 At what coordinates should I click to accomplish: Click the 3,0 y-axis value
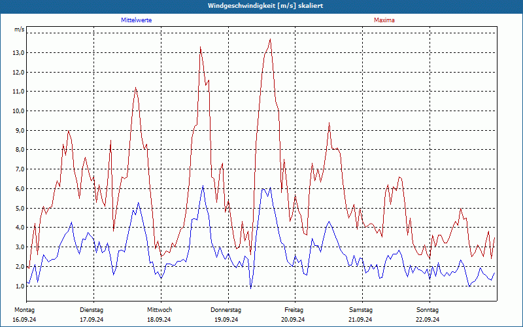click(20, 247)
